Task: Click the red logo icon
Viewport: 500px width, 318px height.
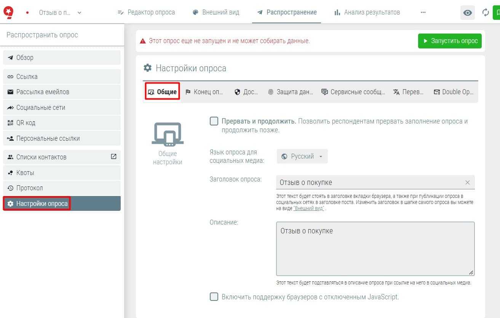Action: point(8,12)
